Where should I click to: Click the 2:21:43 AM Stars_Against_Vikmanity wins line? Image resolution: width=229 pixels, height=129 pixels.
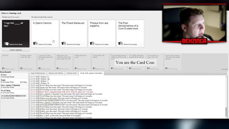(65, 94)
